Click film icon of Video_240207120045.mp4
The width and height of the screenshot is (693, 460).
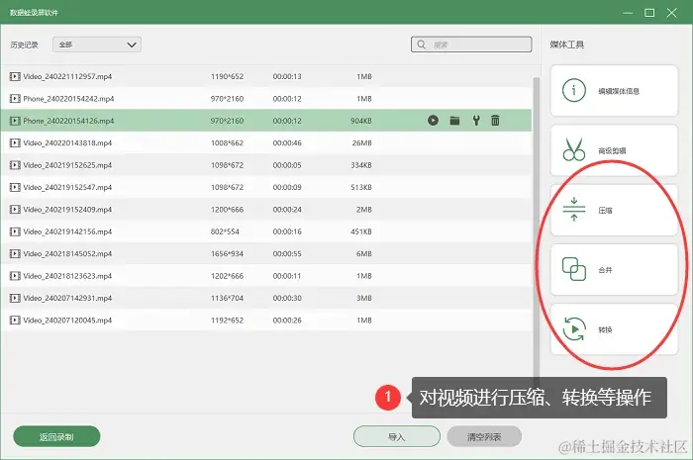point(15,321)
